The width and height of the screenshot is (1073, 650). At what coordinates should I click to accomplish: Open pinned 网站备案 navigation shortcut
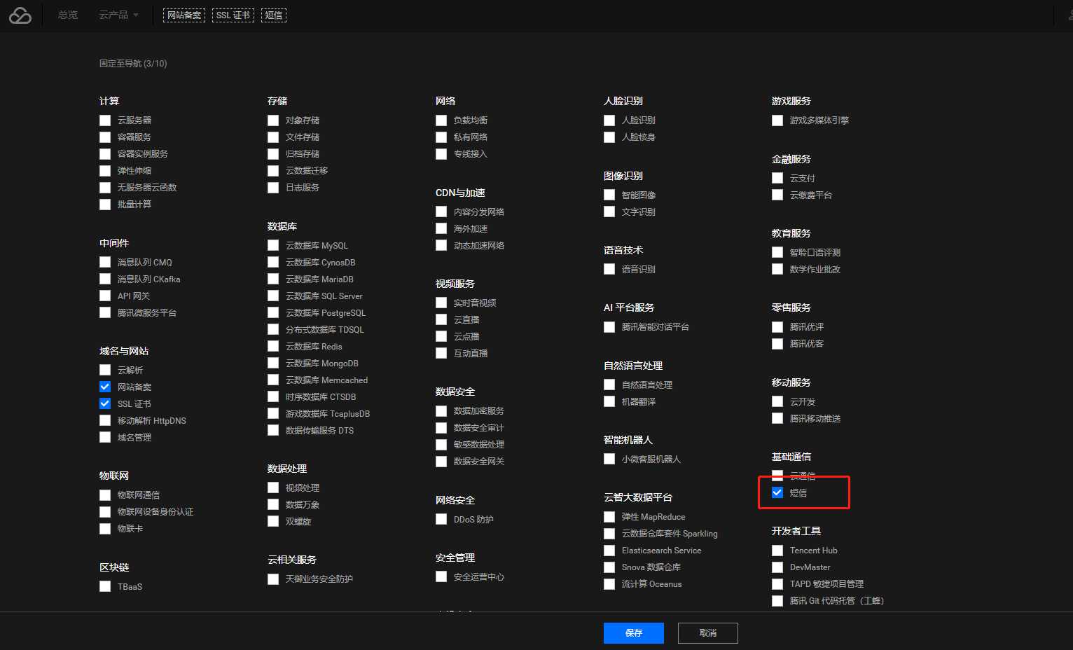tap(184, 15)
